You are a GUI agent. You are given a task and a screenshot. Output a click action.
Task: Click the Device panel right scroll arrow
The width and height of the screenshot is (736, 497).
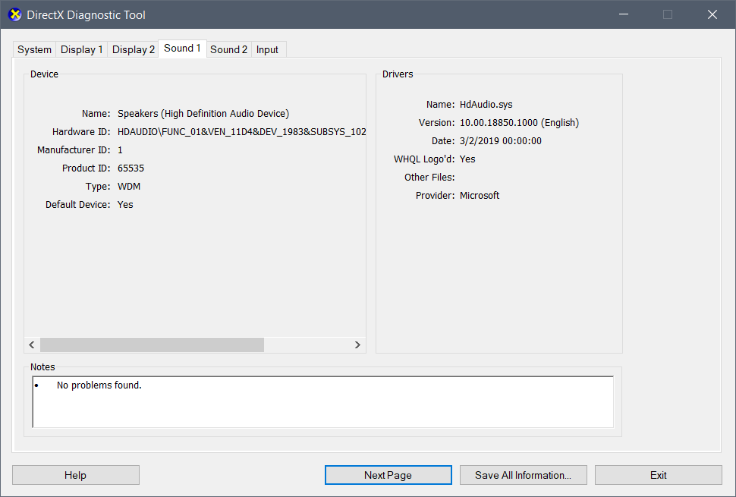coord(357,345)
